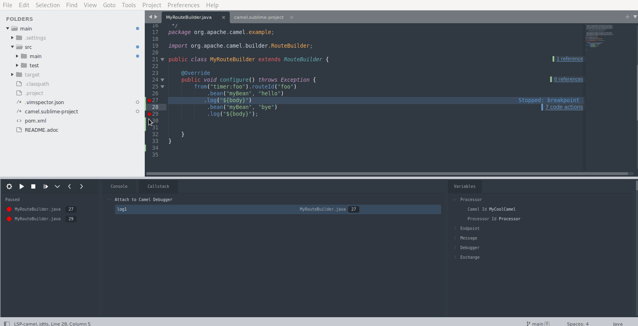Open the Preferences menu
The height and width of the screenshot is (326, 638).
click(x=183, y=5)
